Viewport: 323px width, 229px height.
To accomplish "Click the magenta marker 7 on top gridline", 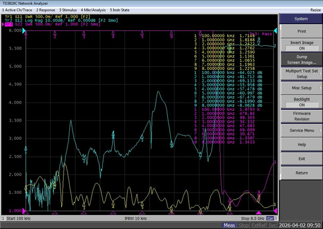I will coord(201,35).
